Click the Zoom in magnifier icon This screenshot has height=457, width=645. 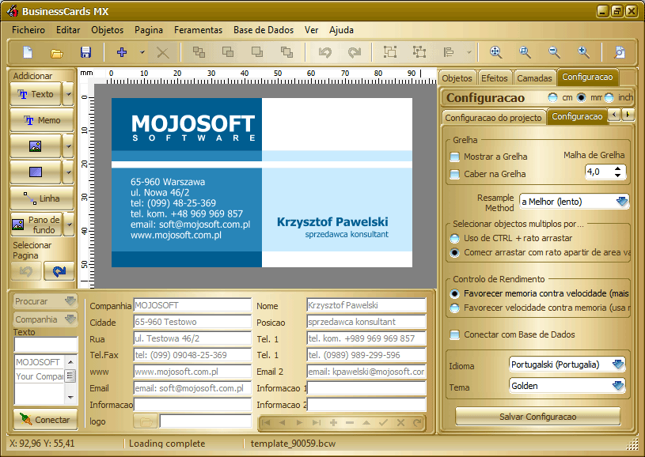[x=583, y=52]
